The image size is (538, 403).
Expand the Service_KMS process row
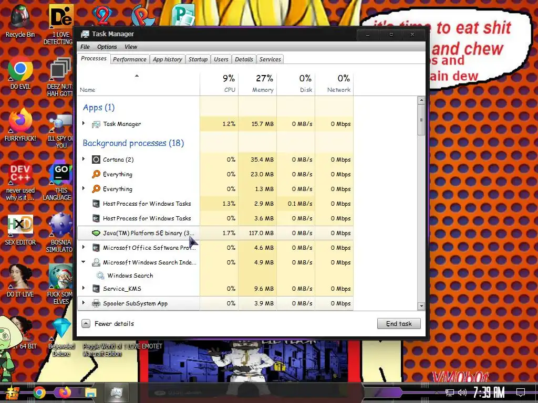click(x=84, y=288)
